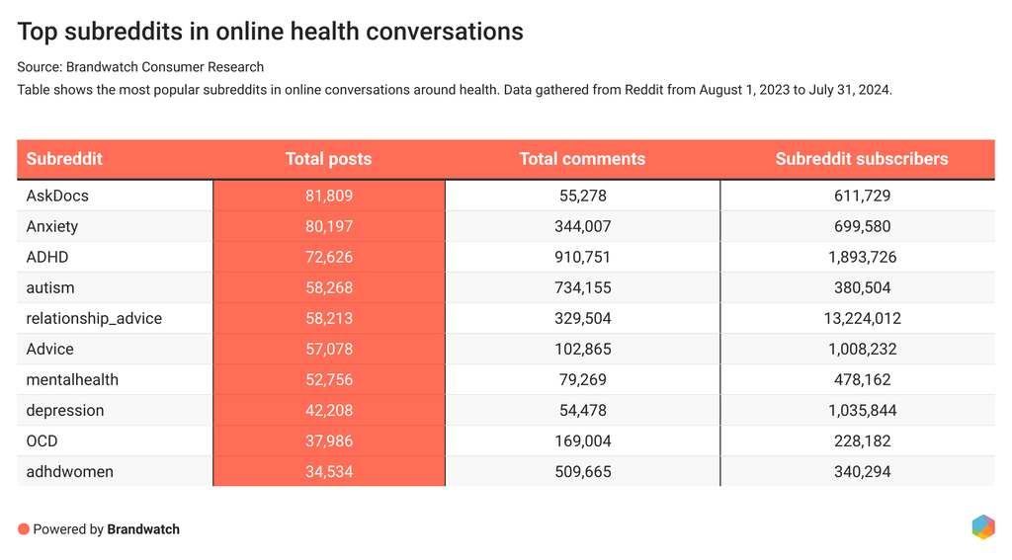Sort by the Total posts column header
This screenshot has width=1012, height=560.
(x=328, y=159)
